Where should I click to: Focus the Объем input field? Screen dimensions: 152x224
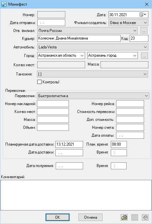click(53, 127)
